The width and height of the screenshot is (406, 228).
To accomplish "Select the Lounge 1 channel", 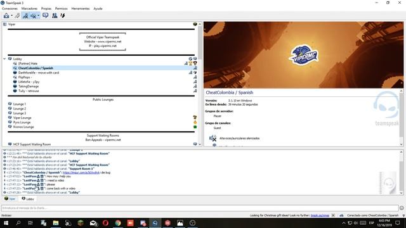I will 20,104.
